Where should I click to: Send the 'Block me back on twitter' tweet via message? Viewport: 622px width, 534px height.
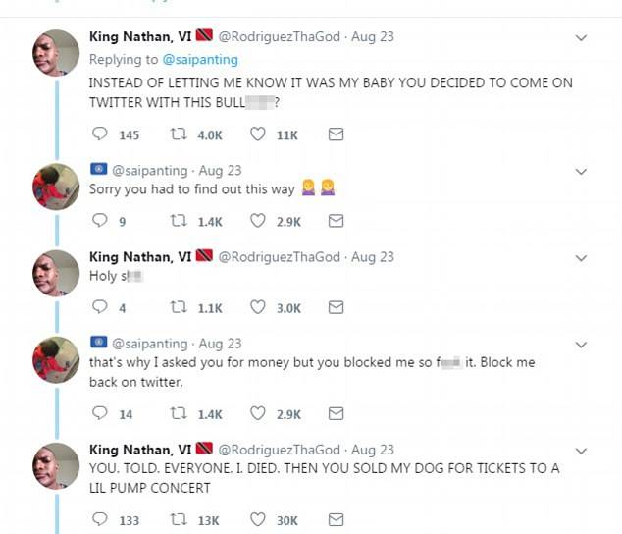(336, 413)
